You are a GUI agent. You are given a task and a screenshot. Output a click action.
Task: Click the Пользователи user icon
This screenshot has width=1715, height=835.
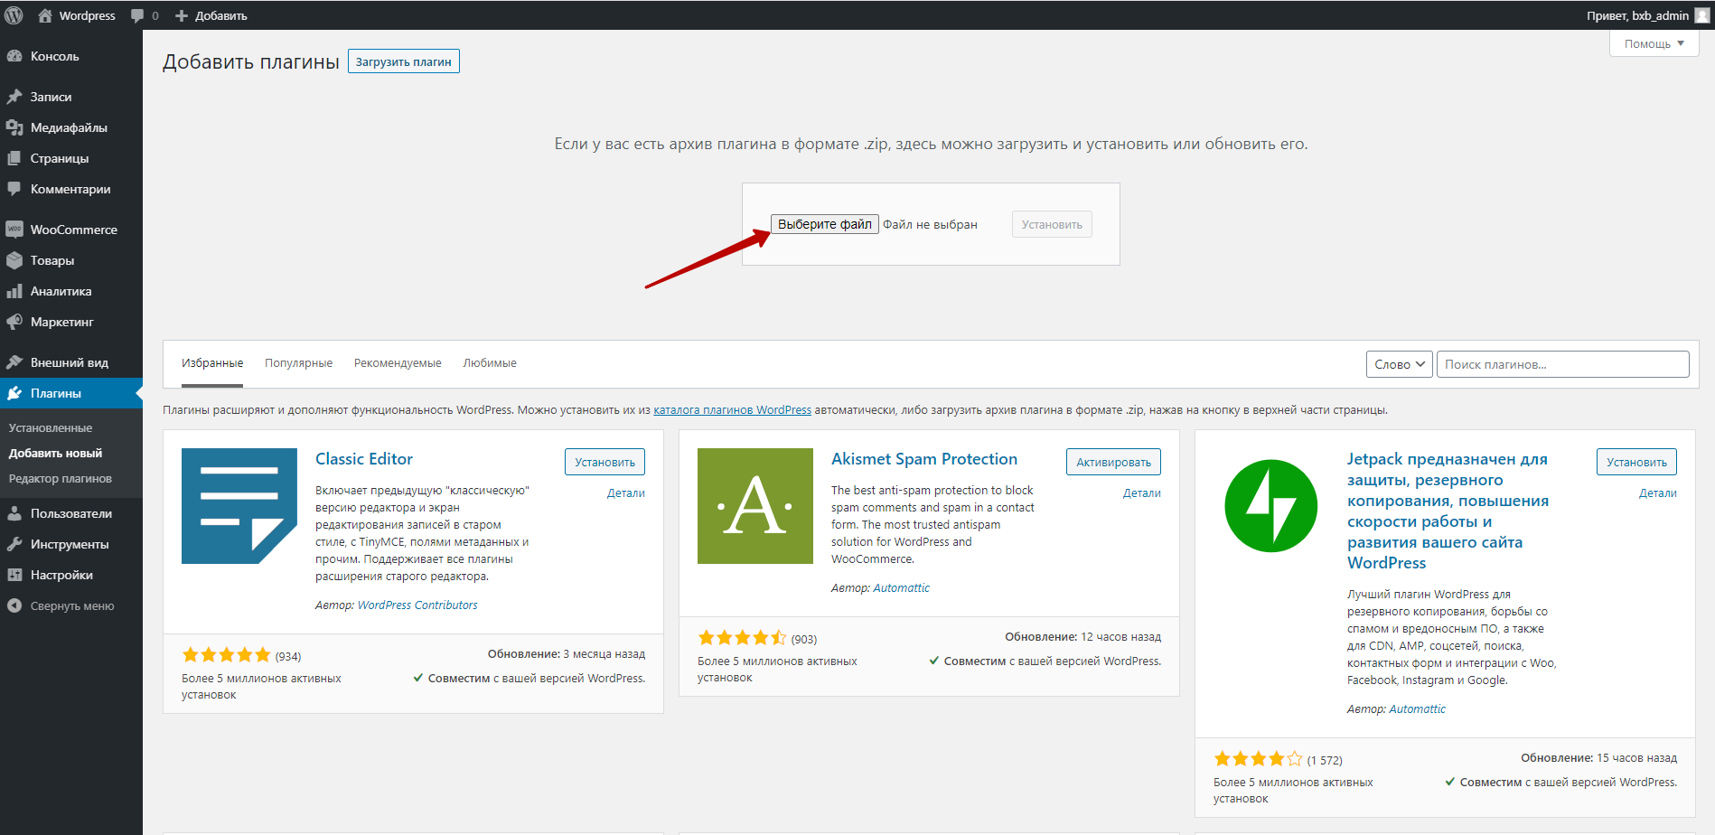(14, 513)
